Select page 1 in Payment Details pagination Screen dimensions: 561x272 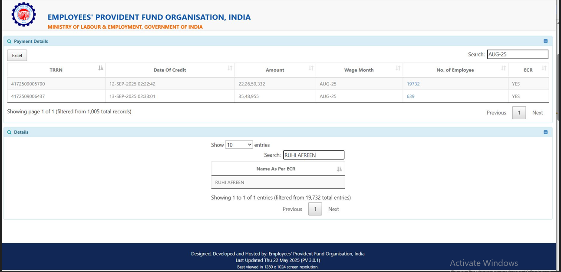519,113
